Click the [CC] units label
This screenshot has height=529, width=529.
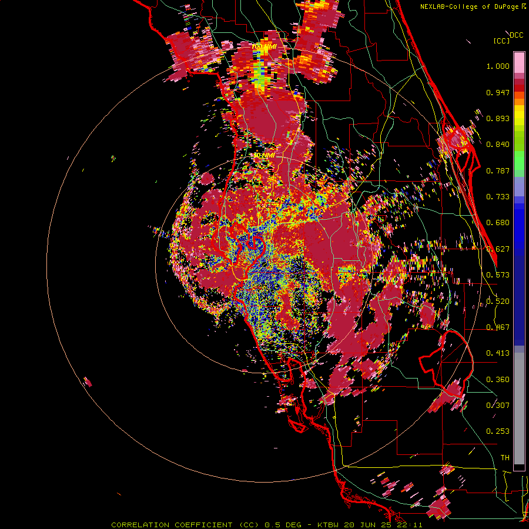[502, 41]
